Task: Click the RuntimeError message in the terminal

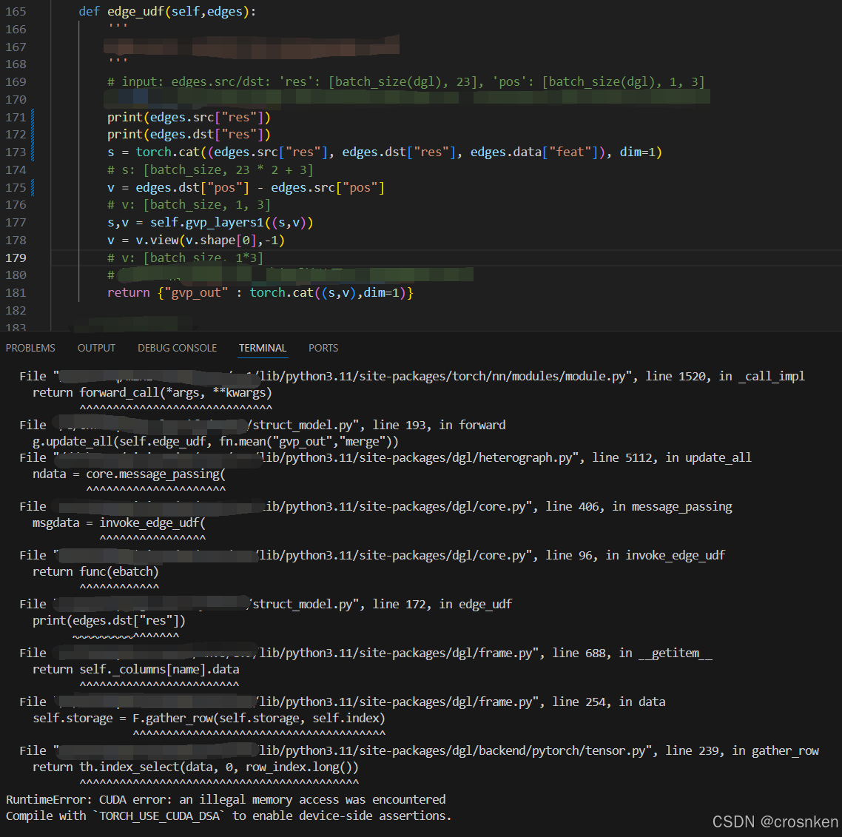Action: point(222,799)
